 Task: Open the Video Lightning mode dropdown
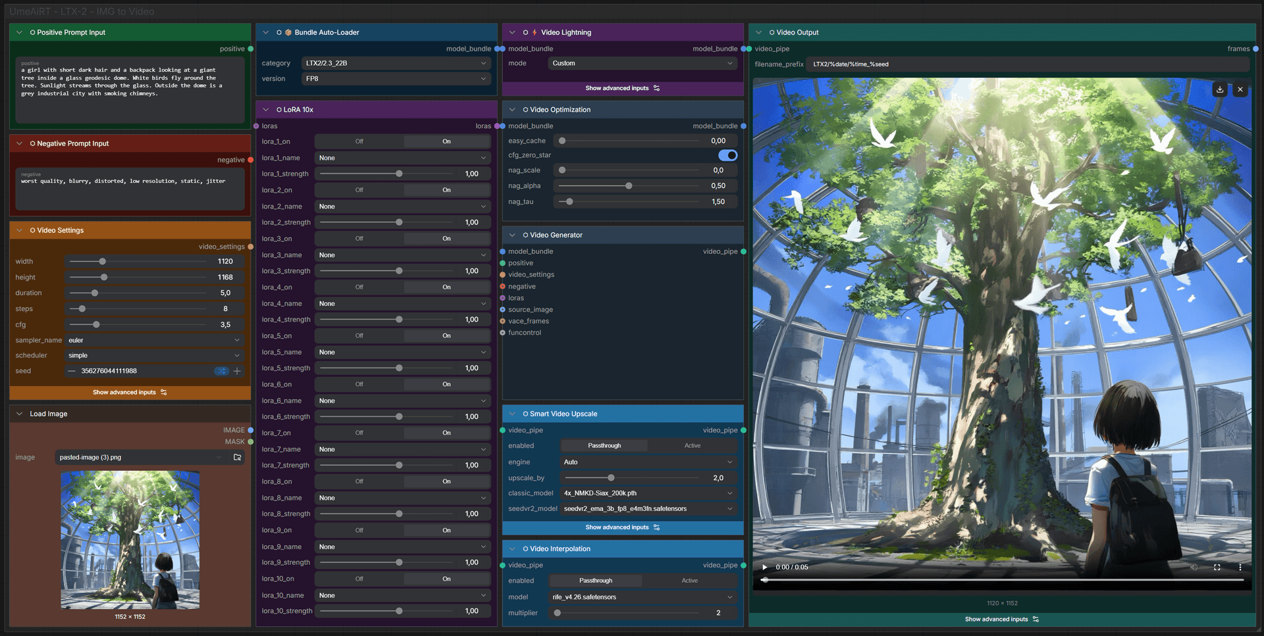[x=642, y=63]
